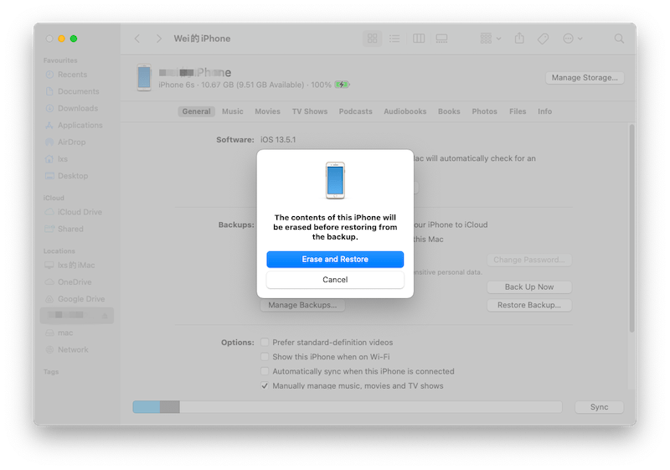This screenshot has height=470, width=670.
Task: Click the Downloads sidebar icon
Action: 49,108
